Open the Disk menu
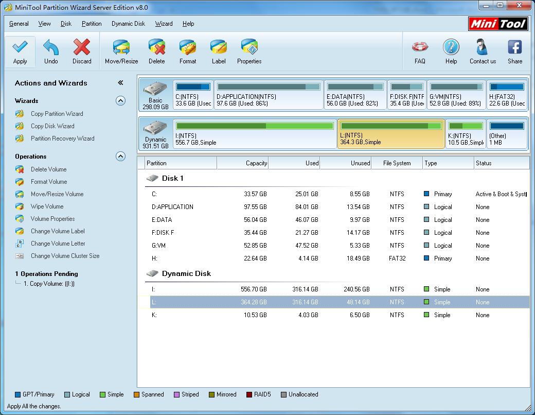This screenshot has height=415, width=535. [x=66, y=24]
